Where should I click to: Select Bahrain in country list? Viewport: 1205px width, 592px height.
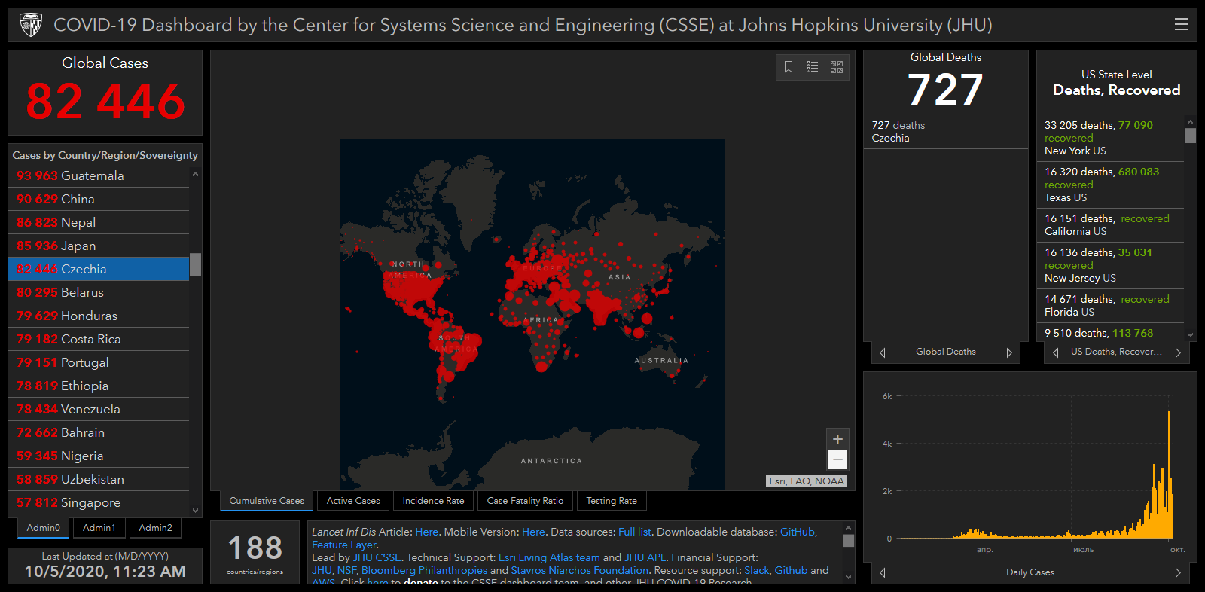pyautogui.click(x=99, y=432)
